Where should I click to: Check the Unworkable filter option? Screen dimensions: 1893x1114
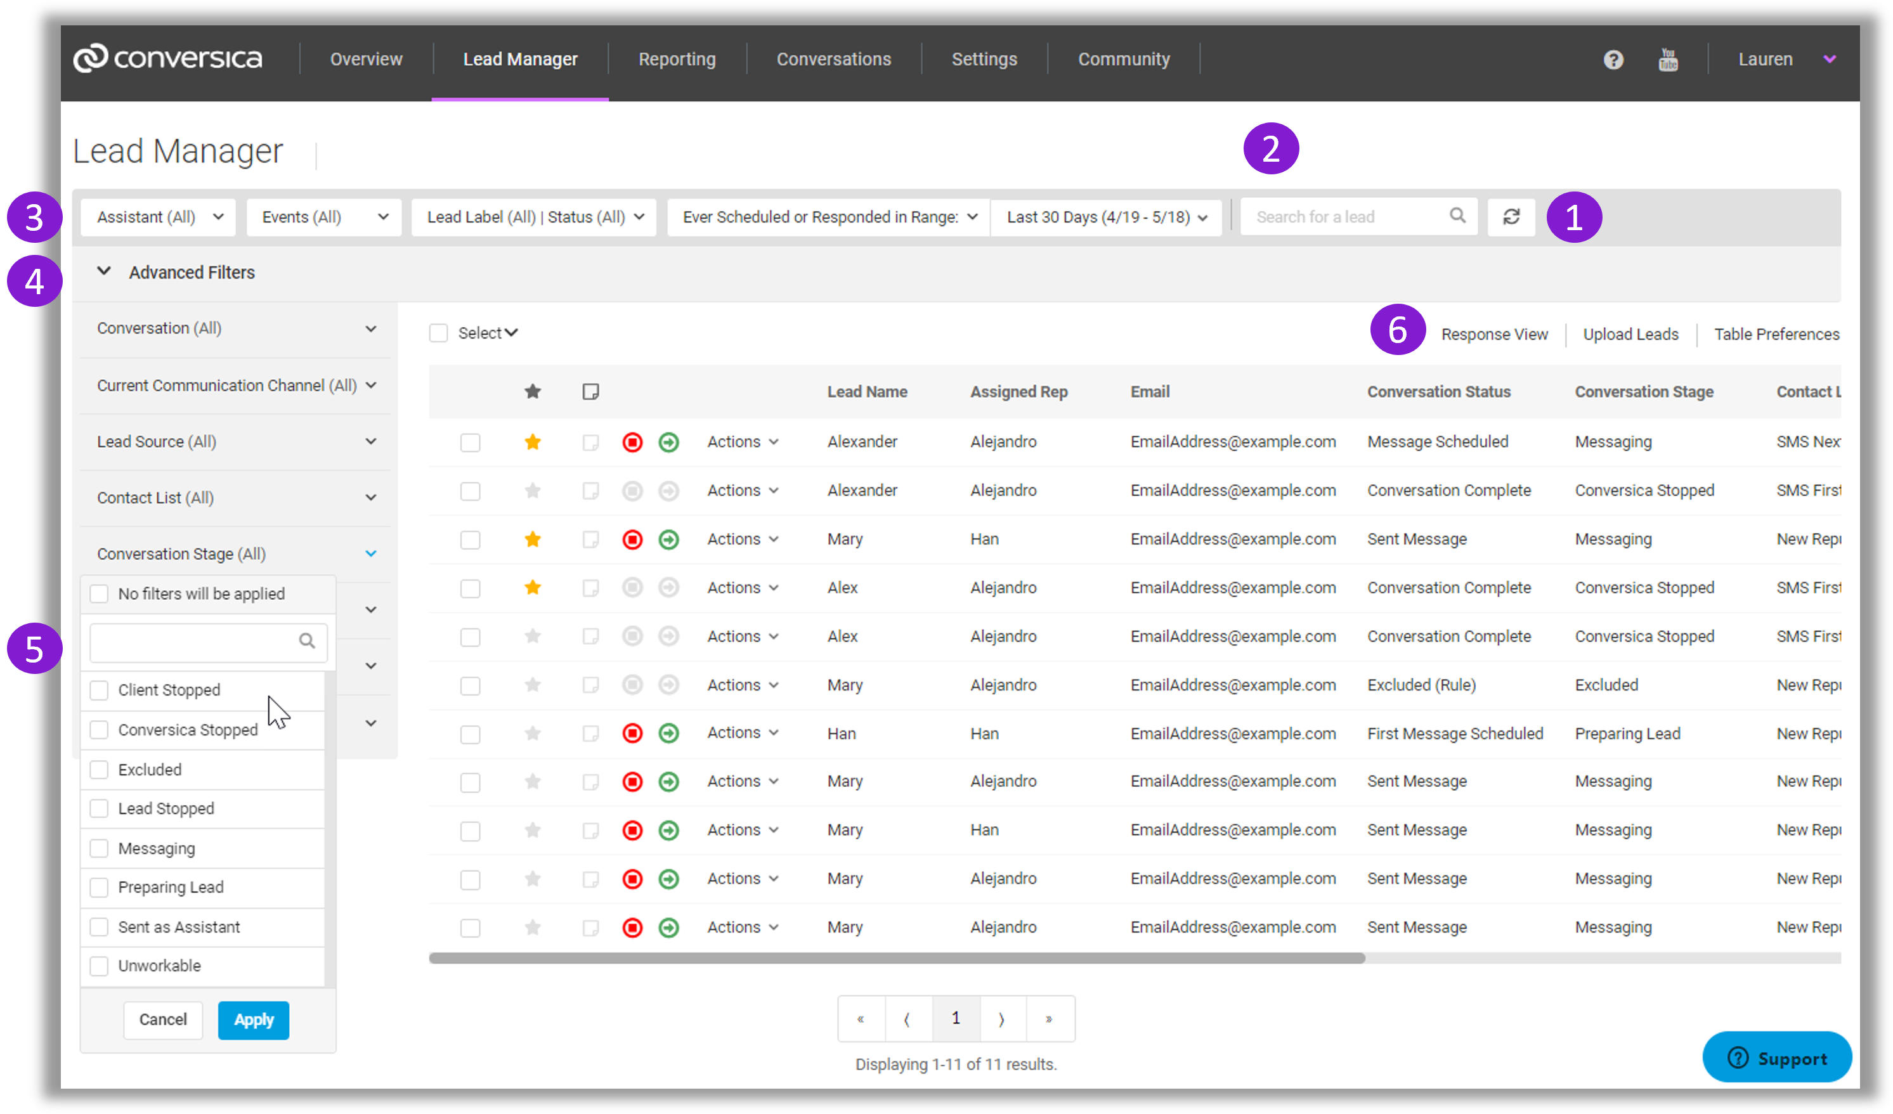tap(99, 965)
